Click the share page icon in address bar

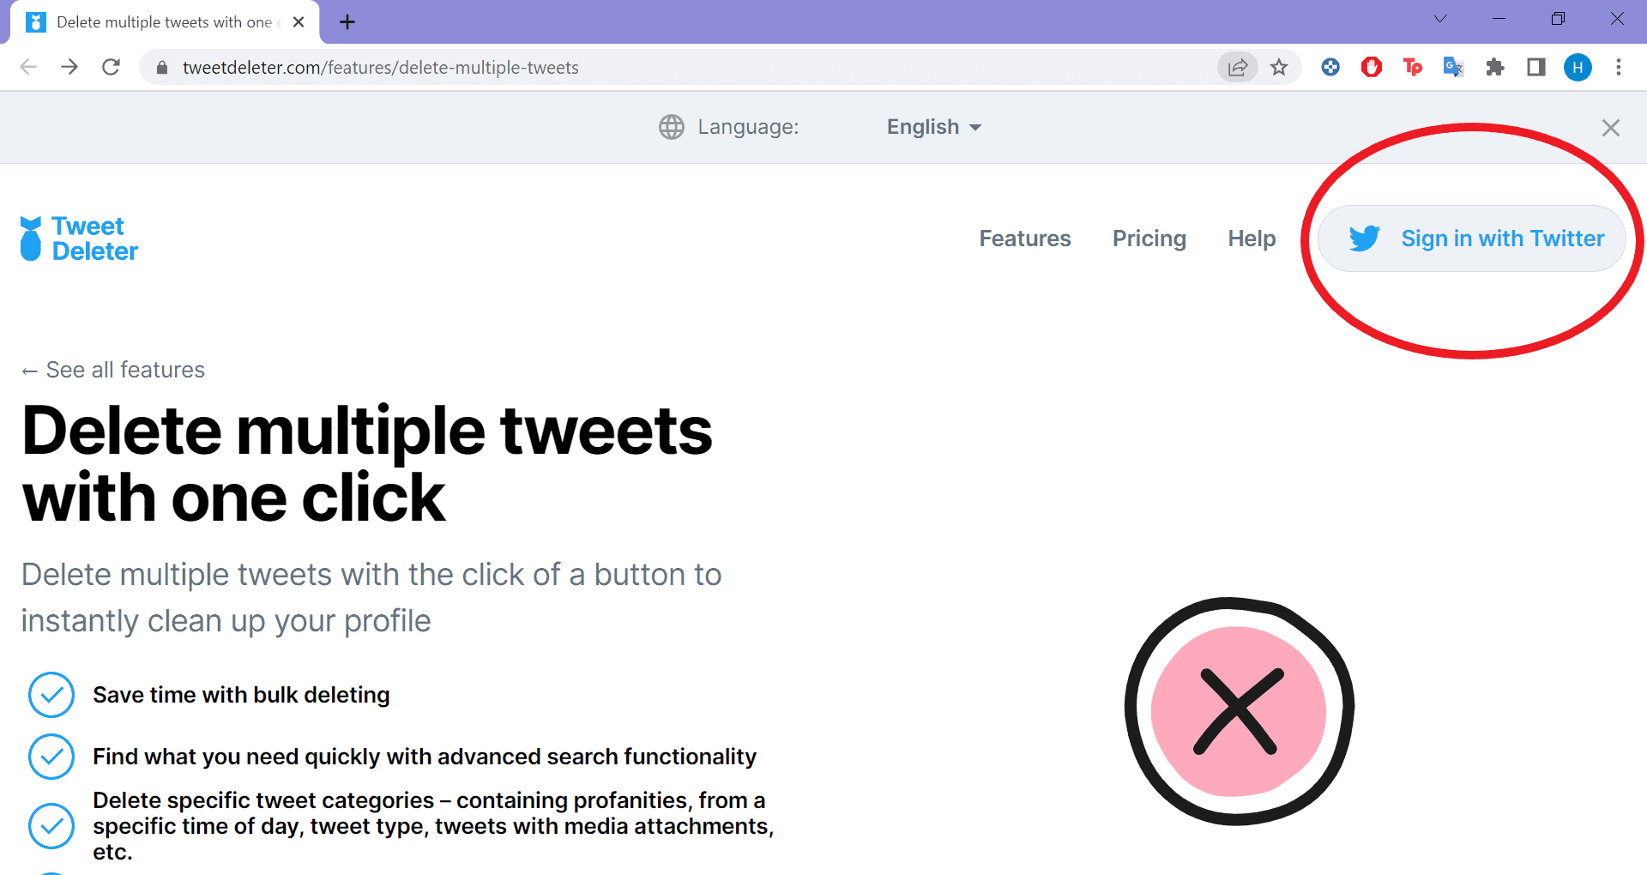point(1238,67)
